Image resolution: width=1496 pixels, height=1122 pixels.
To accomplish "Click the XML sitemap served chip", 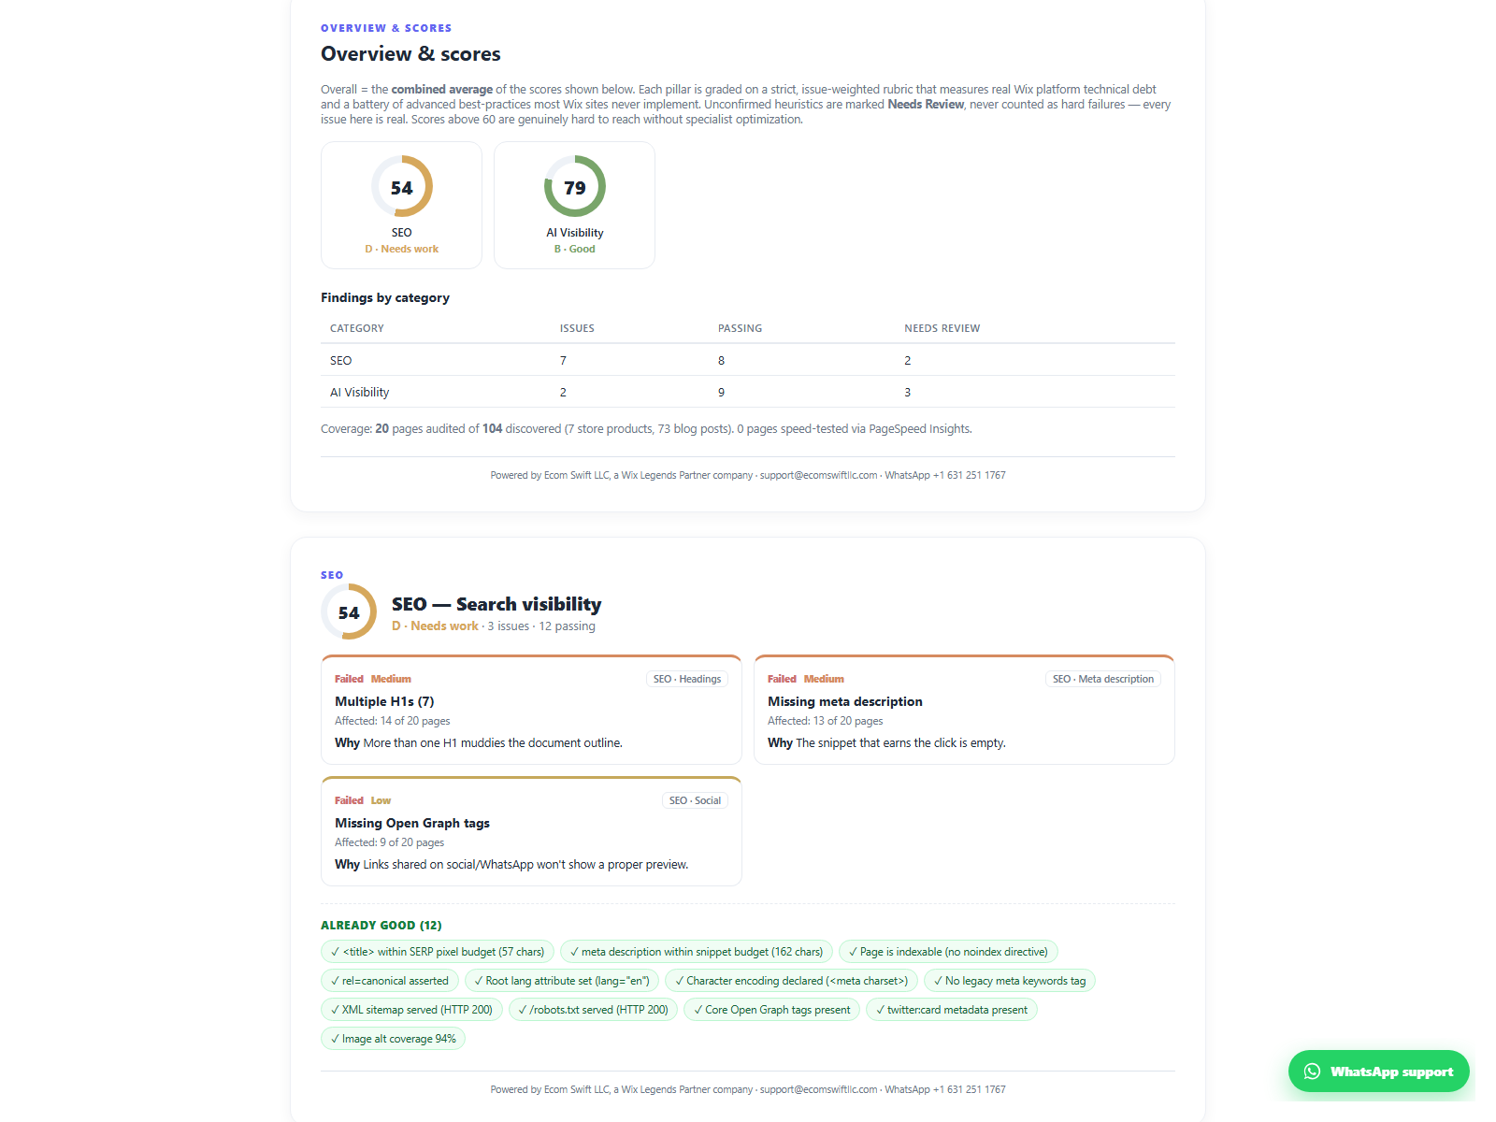I will pos(411,1010).
